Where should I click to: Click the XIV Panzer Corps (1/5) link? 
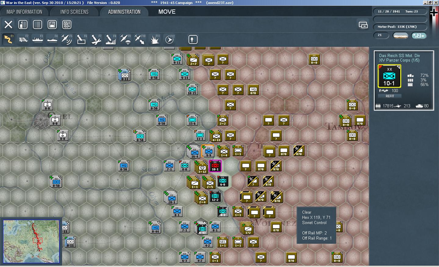(399, 60)
